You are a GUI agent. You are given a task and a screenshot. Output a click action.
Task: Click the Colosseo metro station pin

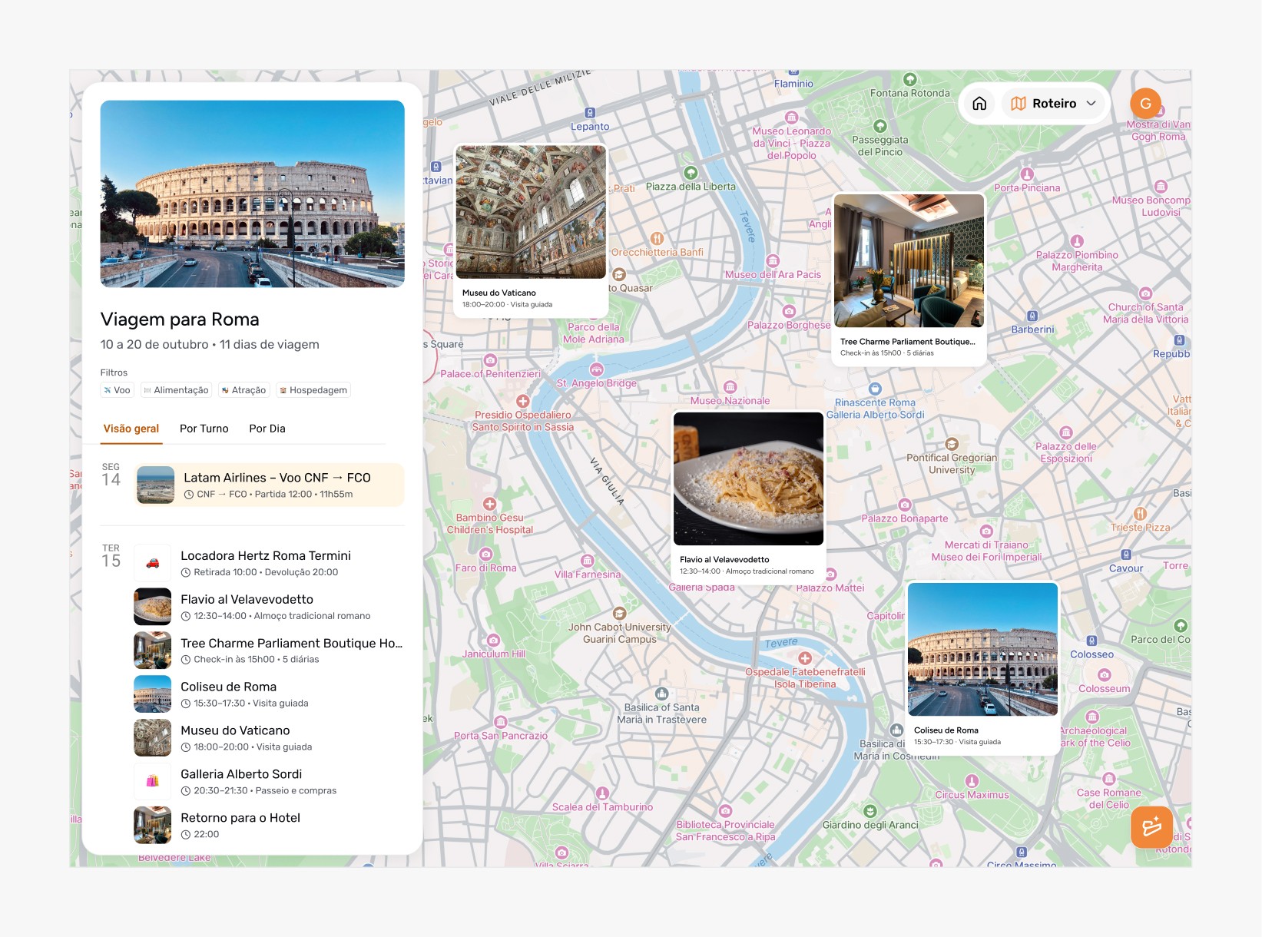(1091, 641)
